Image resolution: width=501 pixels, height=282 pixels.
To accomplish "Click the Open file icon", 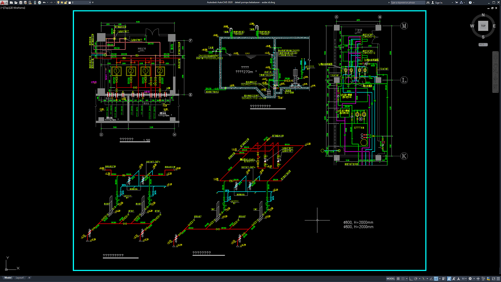I will point(16,2).
